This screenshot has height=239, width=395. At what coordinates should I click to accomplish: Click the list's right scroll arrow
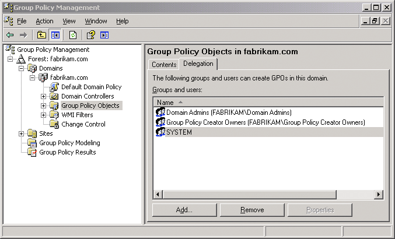point(379,194)
